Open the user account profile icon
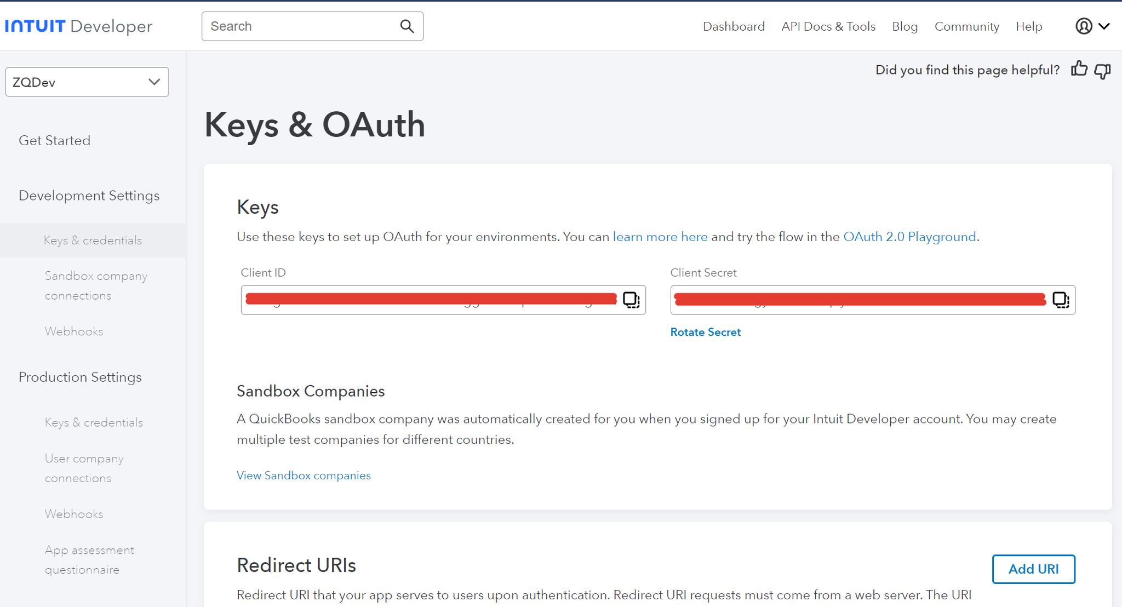 pyautogui.click(x=1084, y=26)
